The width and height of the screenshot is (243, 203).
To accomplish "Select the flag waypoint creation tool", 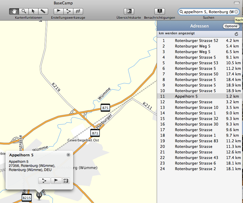I will [x=59, y=11].
